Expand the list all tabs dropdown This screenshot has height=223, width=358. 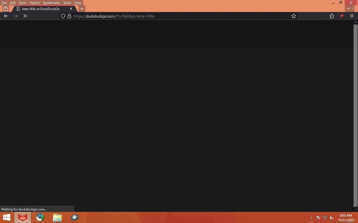[x=350, y=9]
